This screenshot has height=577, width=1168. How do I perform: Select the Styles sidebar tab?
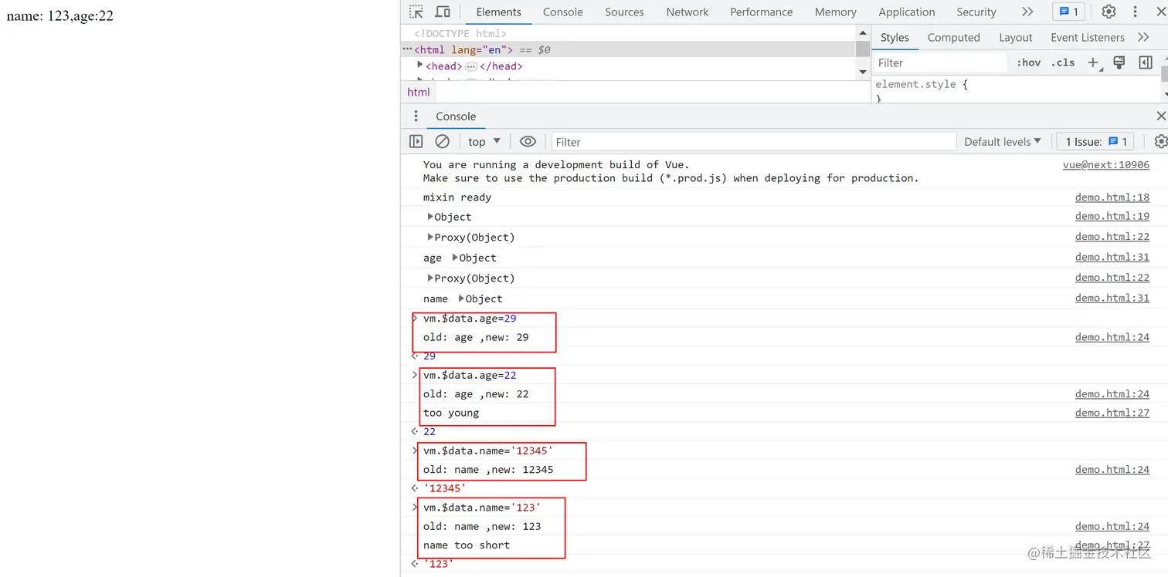[895, 37]
